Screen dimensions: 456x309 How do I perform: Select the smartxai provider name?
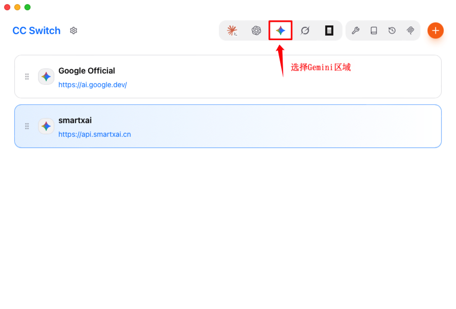[75, 121]
